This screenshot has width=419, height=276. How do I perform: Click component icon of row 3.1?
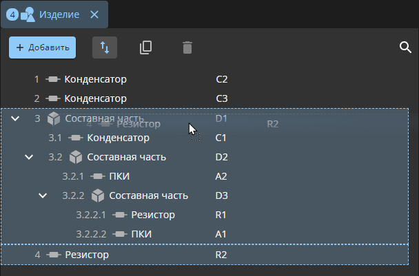(76, 138)
